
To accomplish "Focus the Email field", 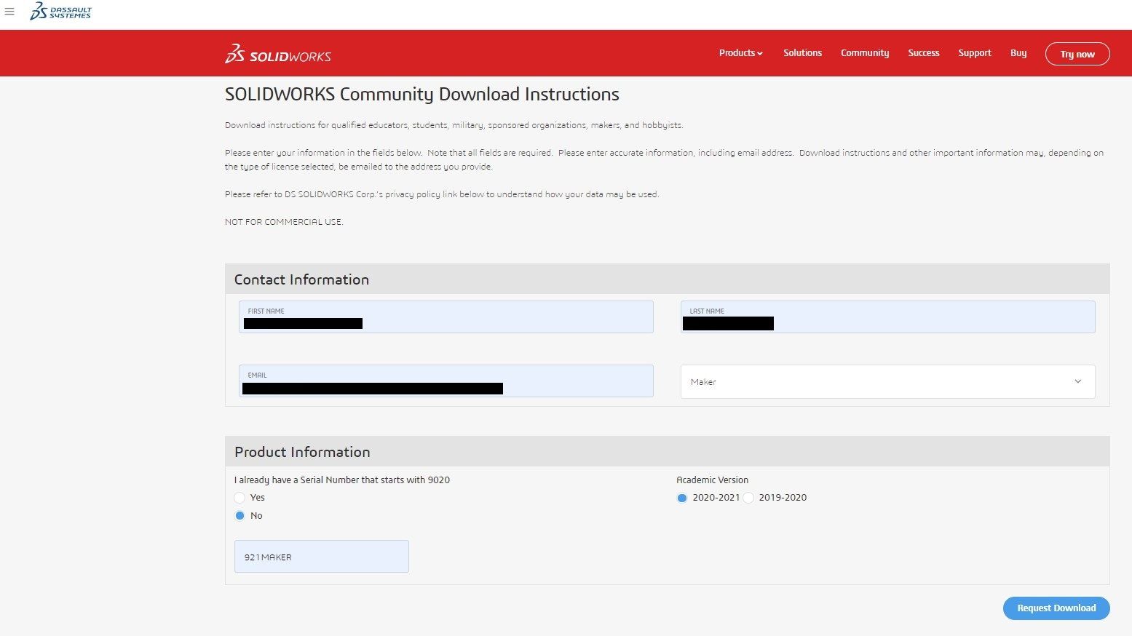I will (x=446, y=381).
